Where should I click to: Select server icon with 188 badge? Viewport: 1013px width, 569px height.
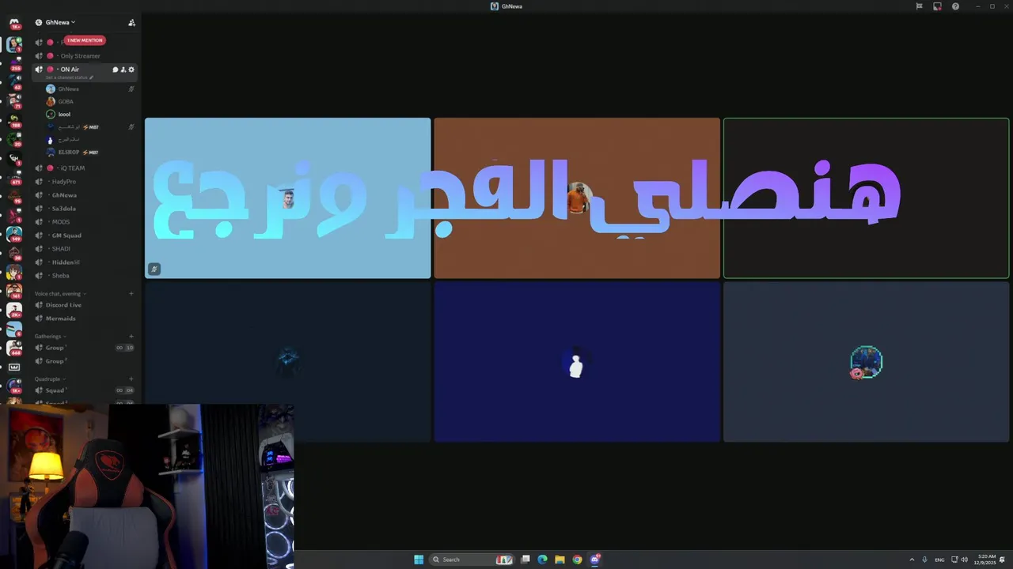[14, 120]
